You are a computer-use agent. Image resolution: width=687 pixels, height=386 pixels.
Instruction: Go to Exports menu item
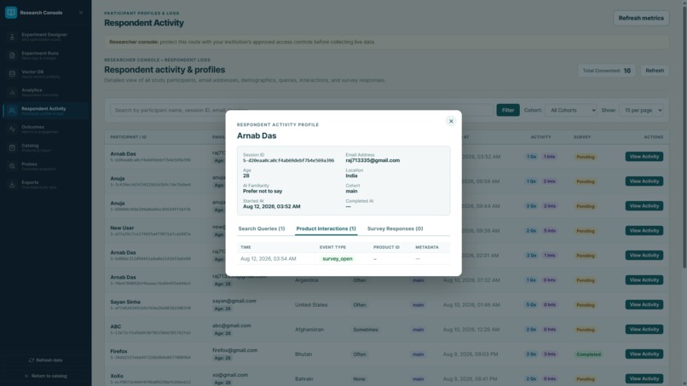click(45, 184)
